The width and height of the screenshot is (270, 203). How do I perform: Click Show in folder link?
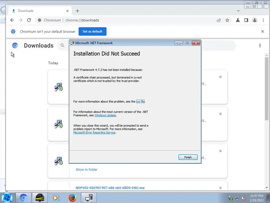tap(86, 169)
